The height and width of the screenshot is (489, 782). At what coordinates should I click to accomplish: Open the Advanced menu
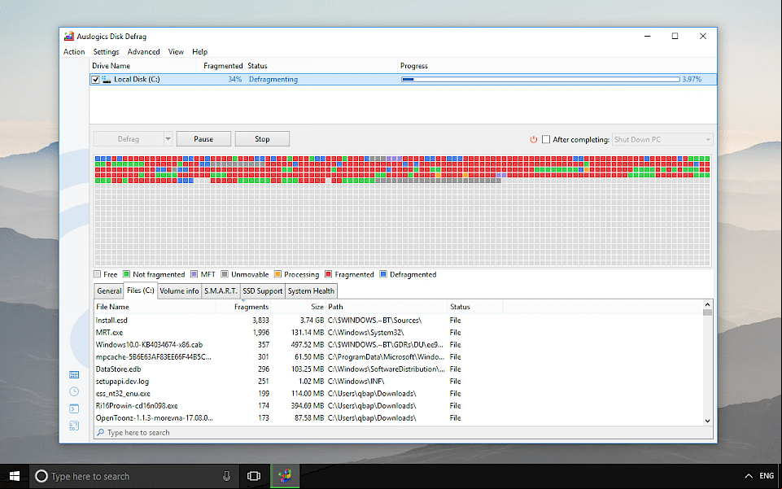tap(144, 52)
